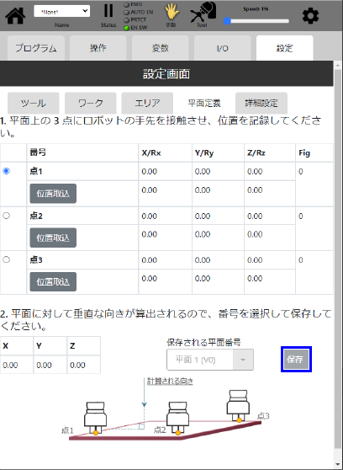Click 位置取込 button for 点1
This screenshot has height=470, width=343.
pyautogui.click(x=53, y=194)
